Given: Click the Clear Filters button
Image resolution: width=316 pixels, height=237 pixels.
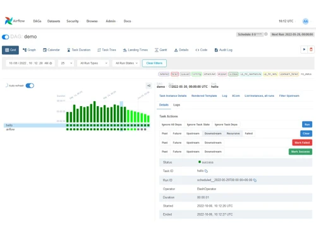Looking at the screenshot, I should tap(154, 63).
